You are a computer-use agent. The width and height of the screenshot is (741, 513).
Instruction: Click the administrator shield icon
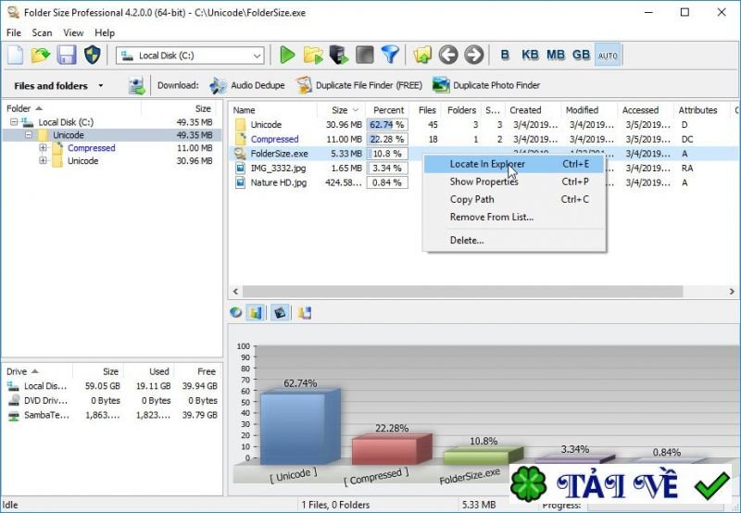[92, 56]
